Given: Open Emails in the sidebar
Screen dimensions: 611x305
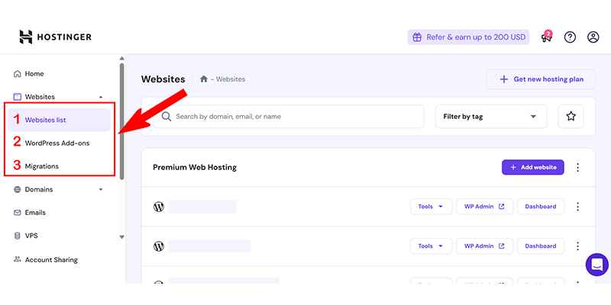Looking at the screenshot, I should [35, 213].
